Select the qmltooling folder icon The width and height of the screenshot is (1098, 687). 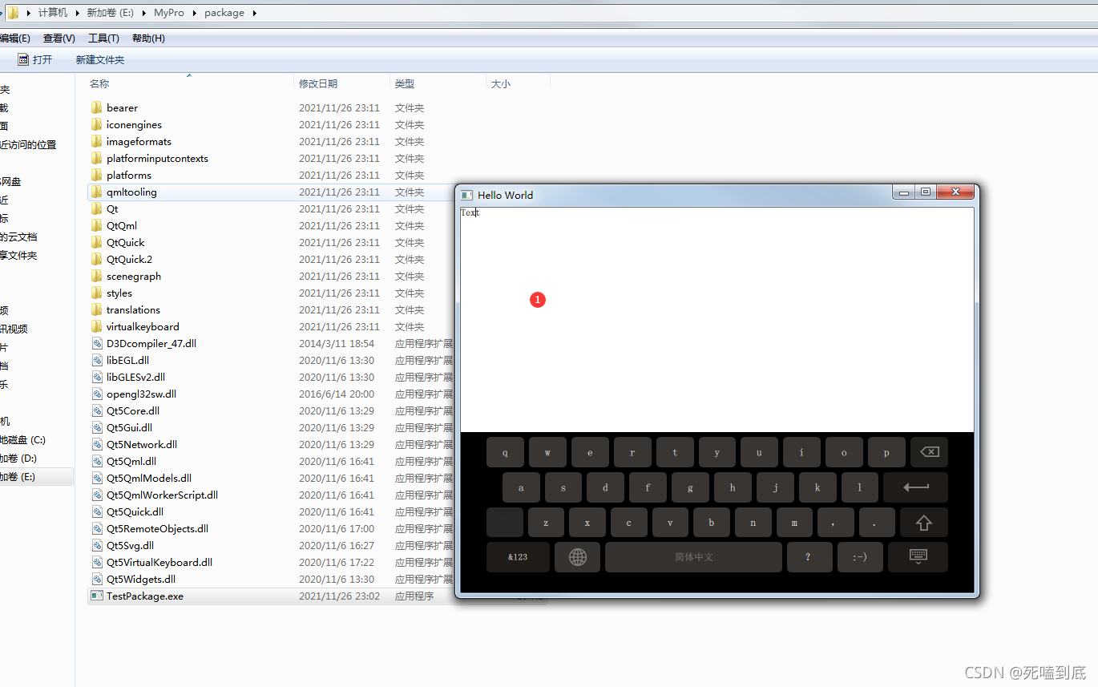pyautogui.click(x=96, y=192)
